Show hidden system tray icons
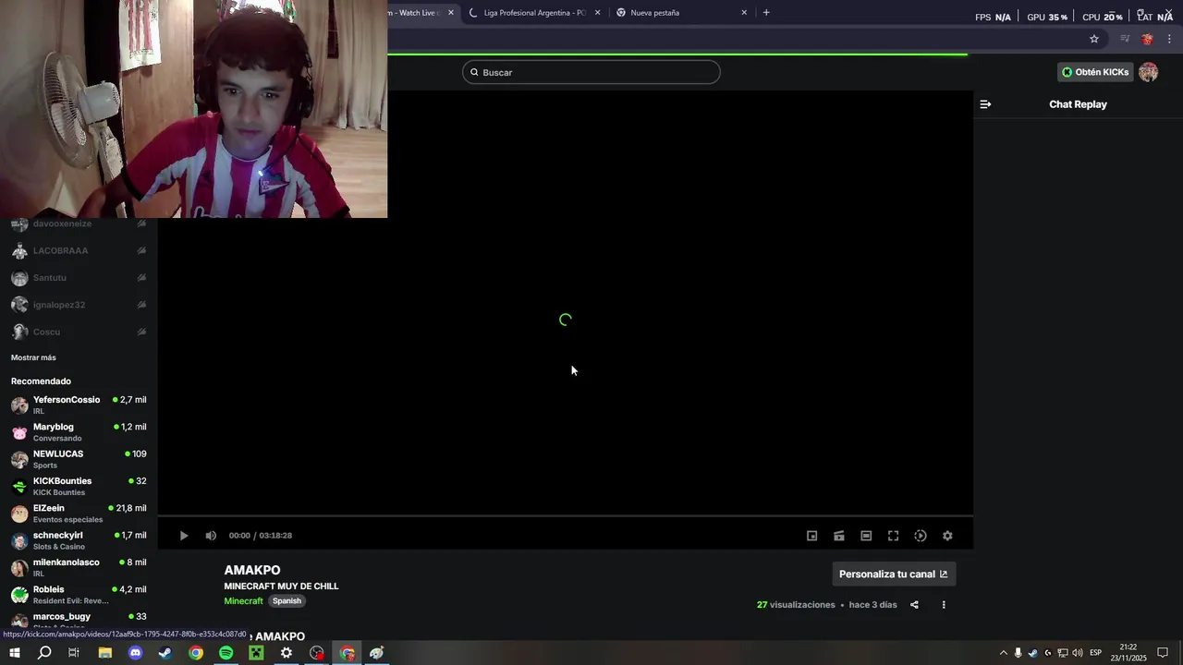 pos(1004,653)
